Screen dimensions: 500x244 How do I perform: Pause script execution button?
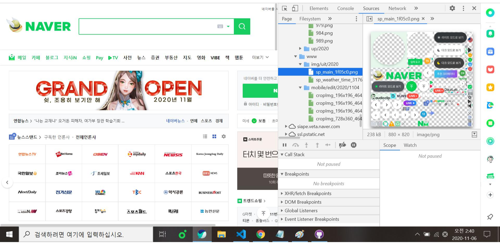coord(284,145)
